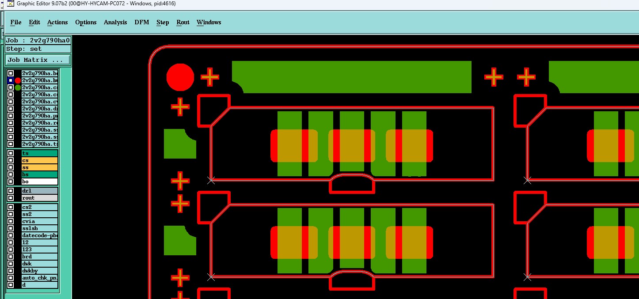Select the layer named 123

(x=39, y=250)
